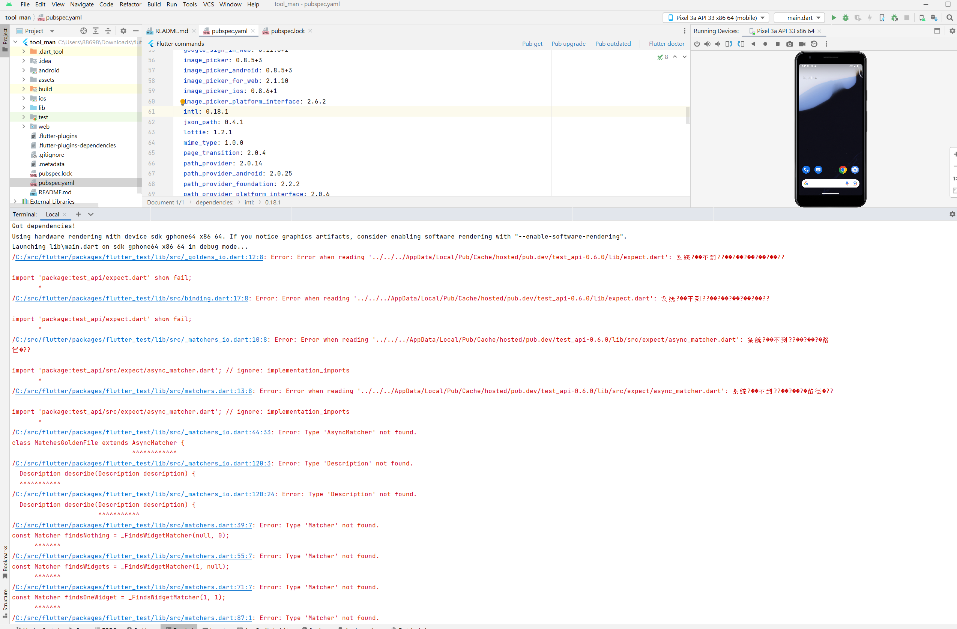The image size is (957, 629).
Task: Open the Pixel 3a device selector dropdown
Action: click(716, 18)
